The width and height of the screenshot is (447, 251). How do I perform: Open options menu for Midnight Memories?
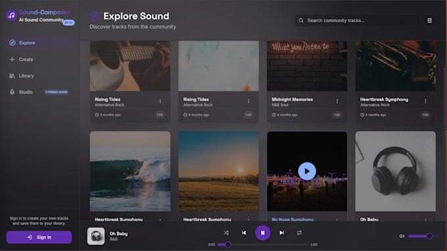coord(337,101)
